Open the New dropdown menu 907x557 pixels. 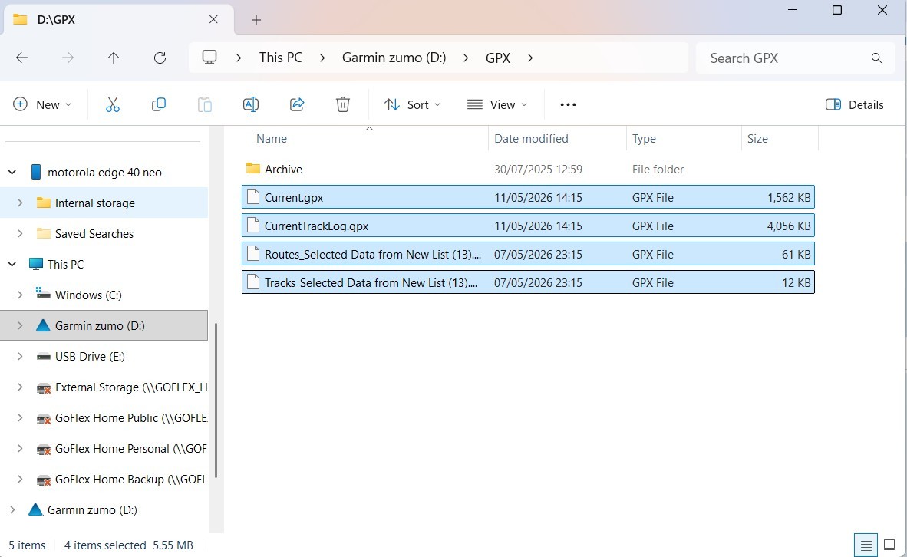tap(42, 104)
